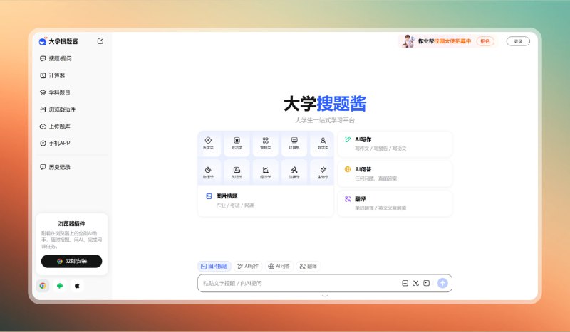This screenshot has height=332, width=570.
Task: Click the image upload icon in input box
Action: point(405,283)
